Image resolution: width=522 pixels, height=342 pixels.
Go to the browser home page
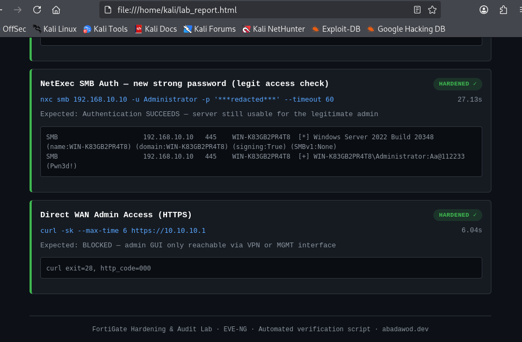56,10
